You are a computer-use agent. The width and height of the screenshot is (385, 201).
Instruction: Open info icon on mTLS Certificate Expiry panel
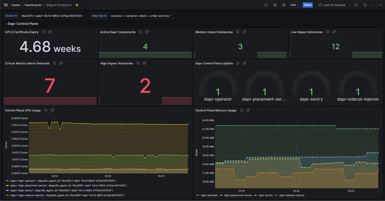click(43, 32)
